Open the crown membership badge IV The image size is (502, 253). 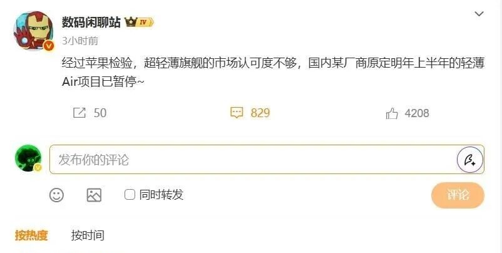(x=139, y=22)
